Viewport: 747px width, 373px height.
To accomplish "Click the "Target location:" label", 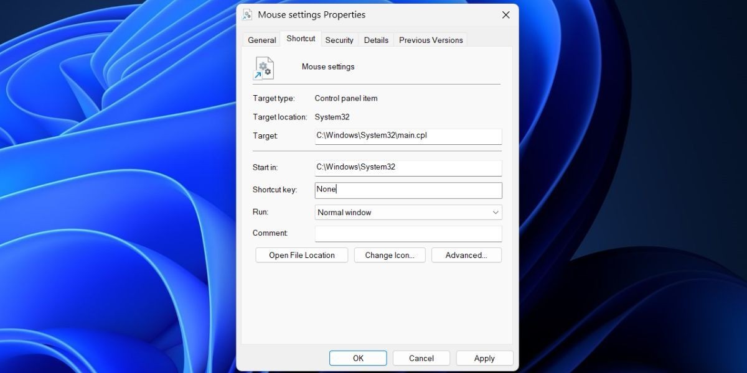I will click(x=280, y=117).
